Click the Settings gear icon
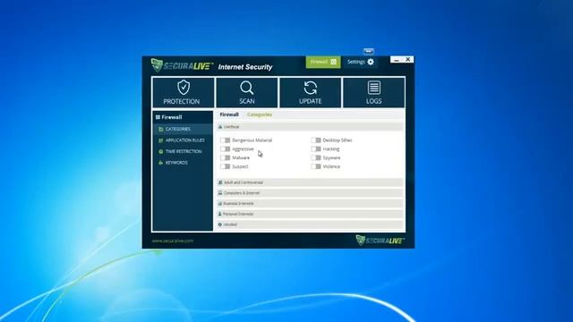 (x=371, y=62)
